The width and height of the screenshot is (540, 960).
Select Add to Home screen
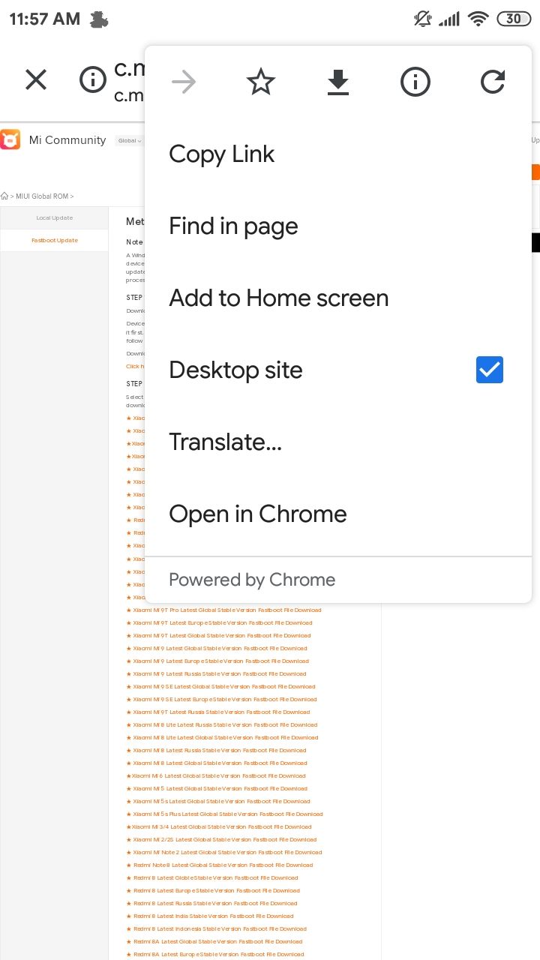(x=338, y=298)
